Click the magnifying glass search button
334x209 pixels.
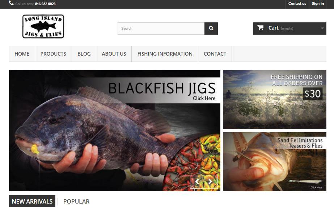point(211,29)
